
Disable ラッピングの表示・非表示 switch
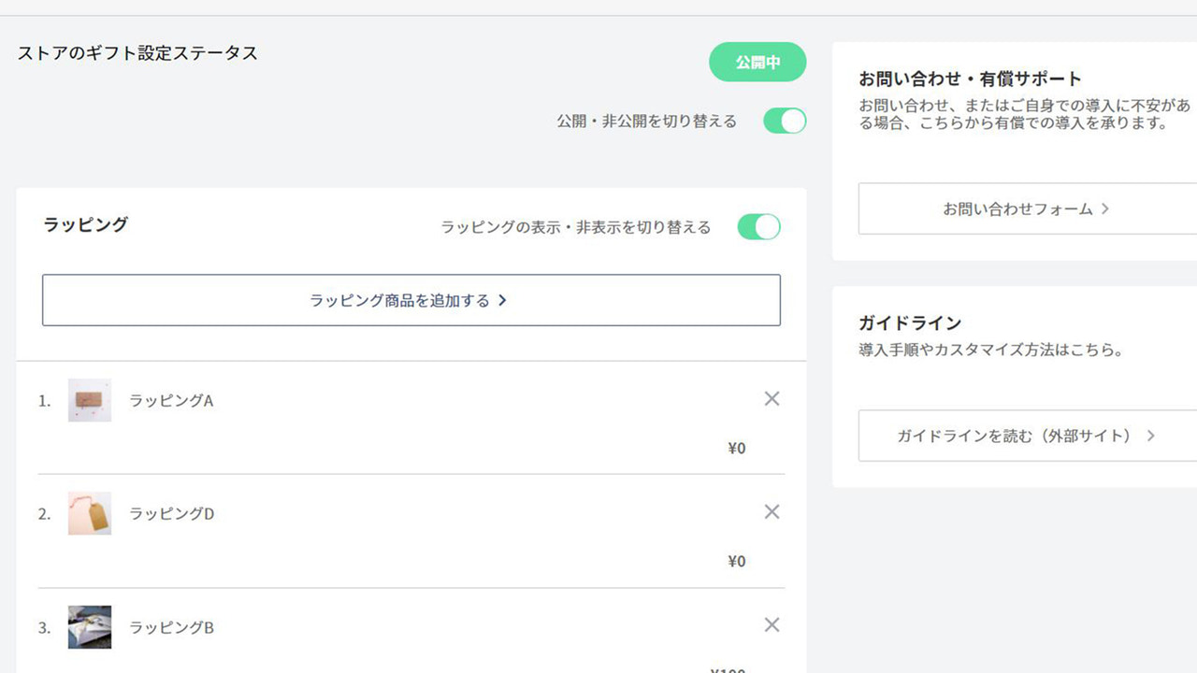[x=757, y=226]
